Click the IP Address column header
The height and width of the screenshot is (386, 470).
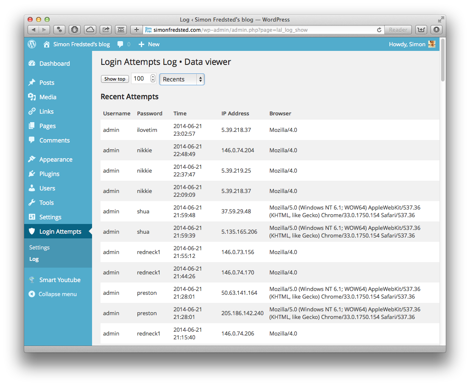tap(235, 114)
